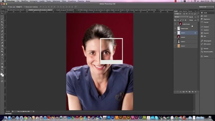Show the hidden layer with gray thumbnail
Screen dimensions: 215x121
[175, 42]
